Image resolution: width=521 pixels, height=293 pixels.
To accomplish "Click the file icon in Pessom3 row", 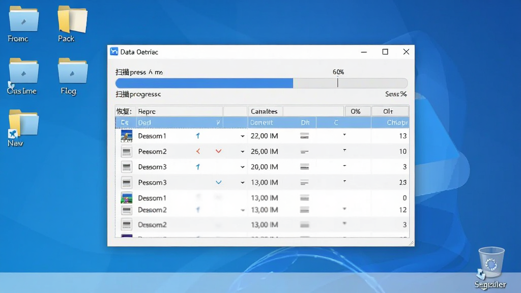I will (127, 183).
